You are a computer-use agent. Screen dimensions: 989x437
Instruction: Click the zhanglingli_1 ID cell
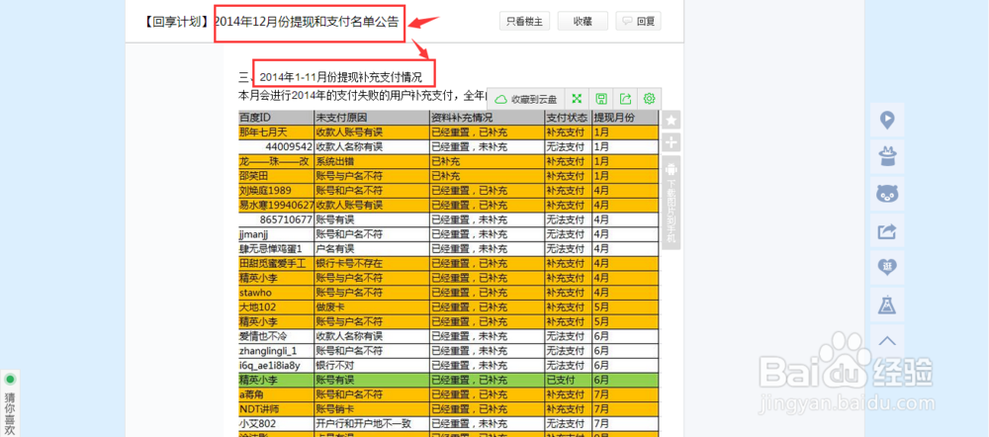point(276,351)
